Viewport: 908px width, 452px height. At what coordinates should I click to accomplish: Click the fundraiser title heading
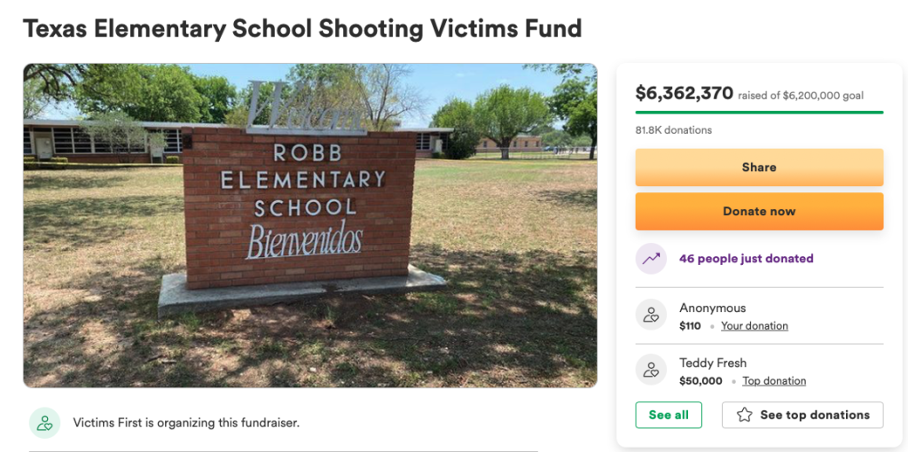click(302, 28)
